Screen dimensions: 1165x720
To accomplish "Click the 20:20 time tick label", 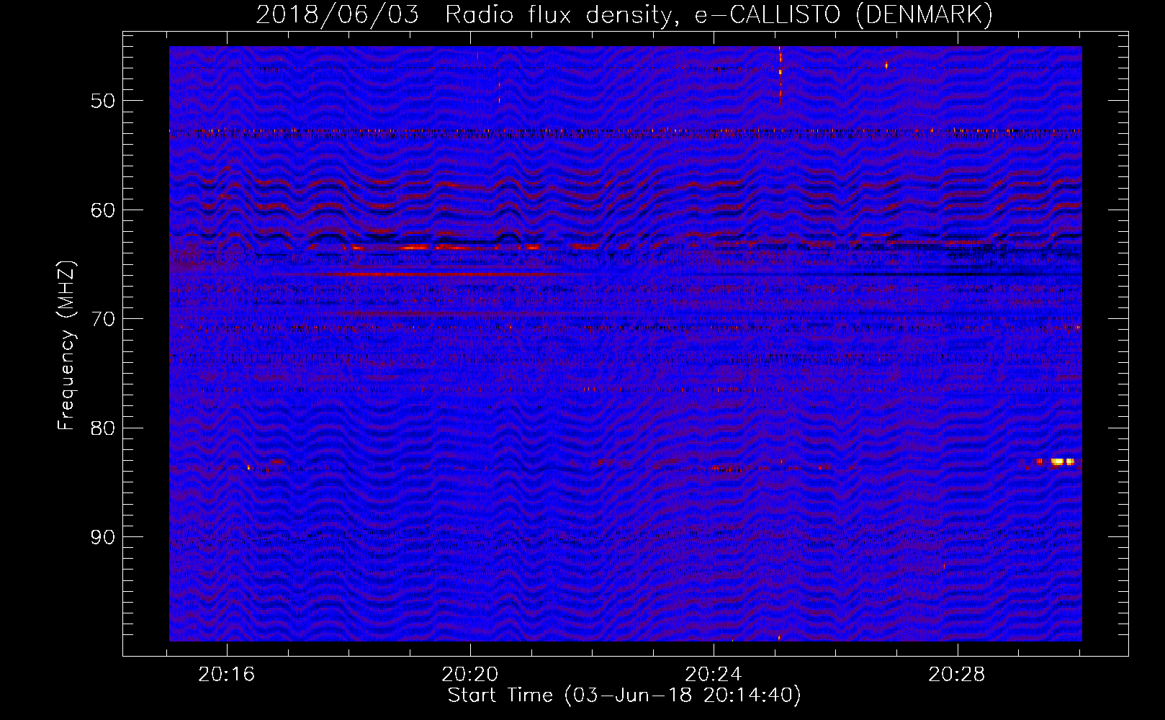I will pyautogui.click(x=470, y=675).
